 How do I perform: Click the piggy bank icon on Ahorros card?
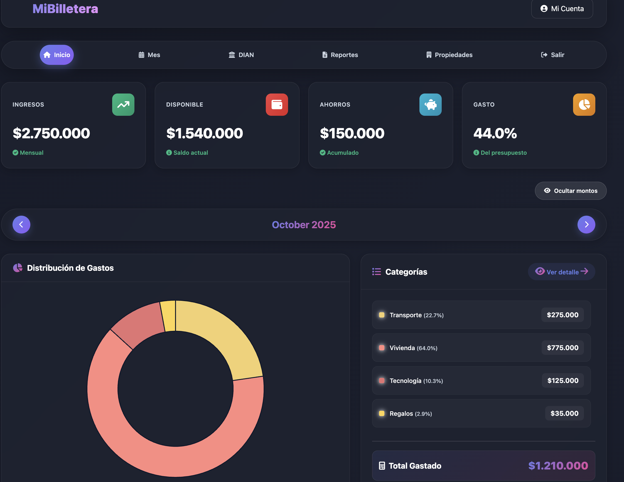tap(430, 105)
